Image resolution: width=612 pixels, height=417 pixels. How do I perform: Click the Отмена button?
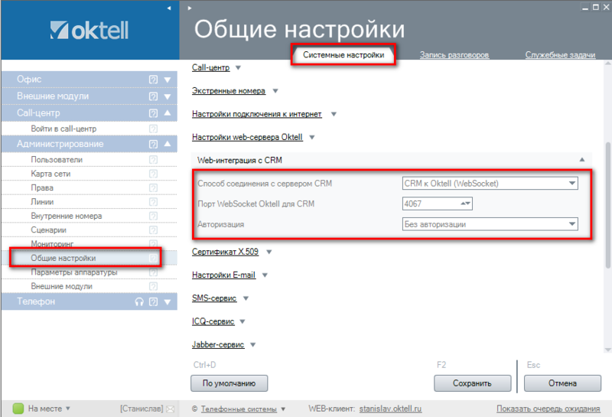pyautogui.click(x=562, y=383)
